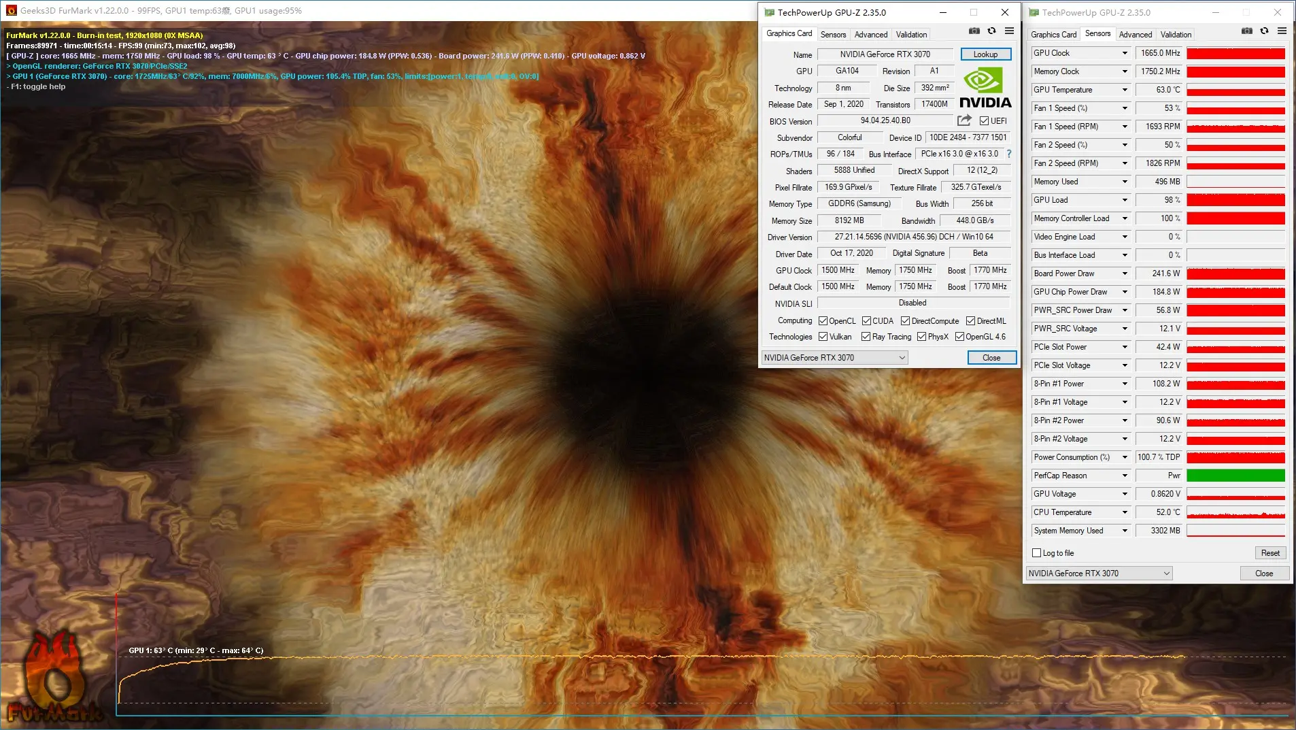
Task: Click the Reset button in Sensors window
Action: point(1270,553)
